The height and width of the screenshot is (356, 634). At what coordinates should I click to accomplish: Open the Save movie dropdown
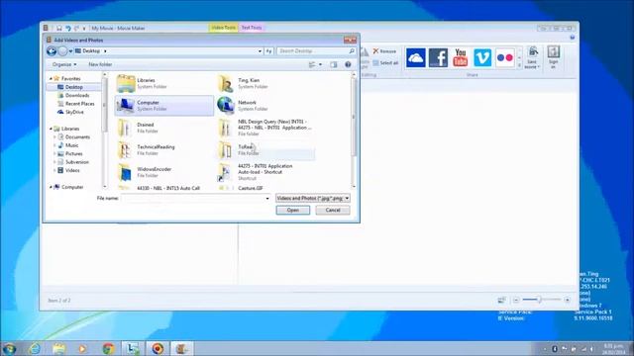pos(532,57)
